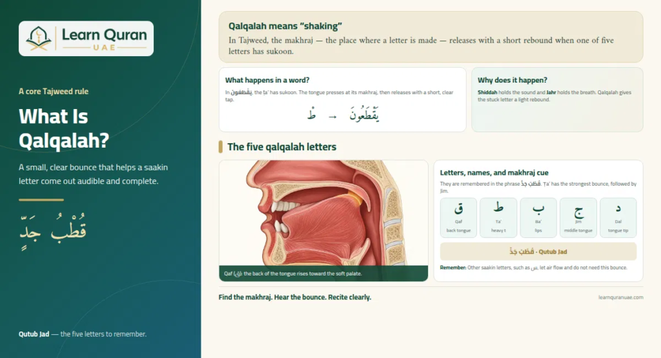
Task: Select the Ba' 'lips' letter card
Action: click(x=538, y=218)
